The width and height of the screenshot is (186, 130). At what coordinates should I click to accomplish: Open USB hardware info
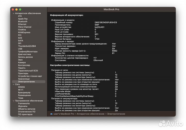coord(20,49)
